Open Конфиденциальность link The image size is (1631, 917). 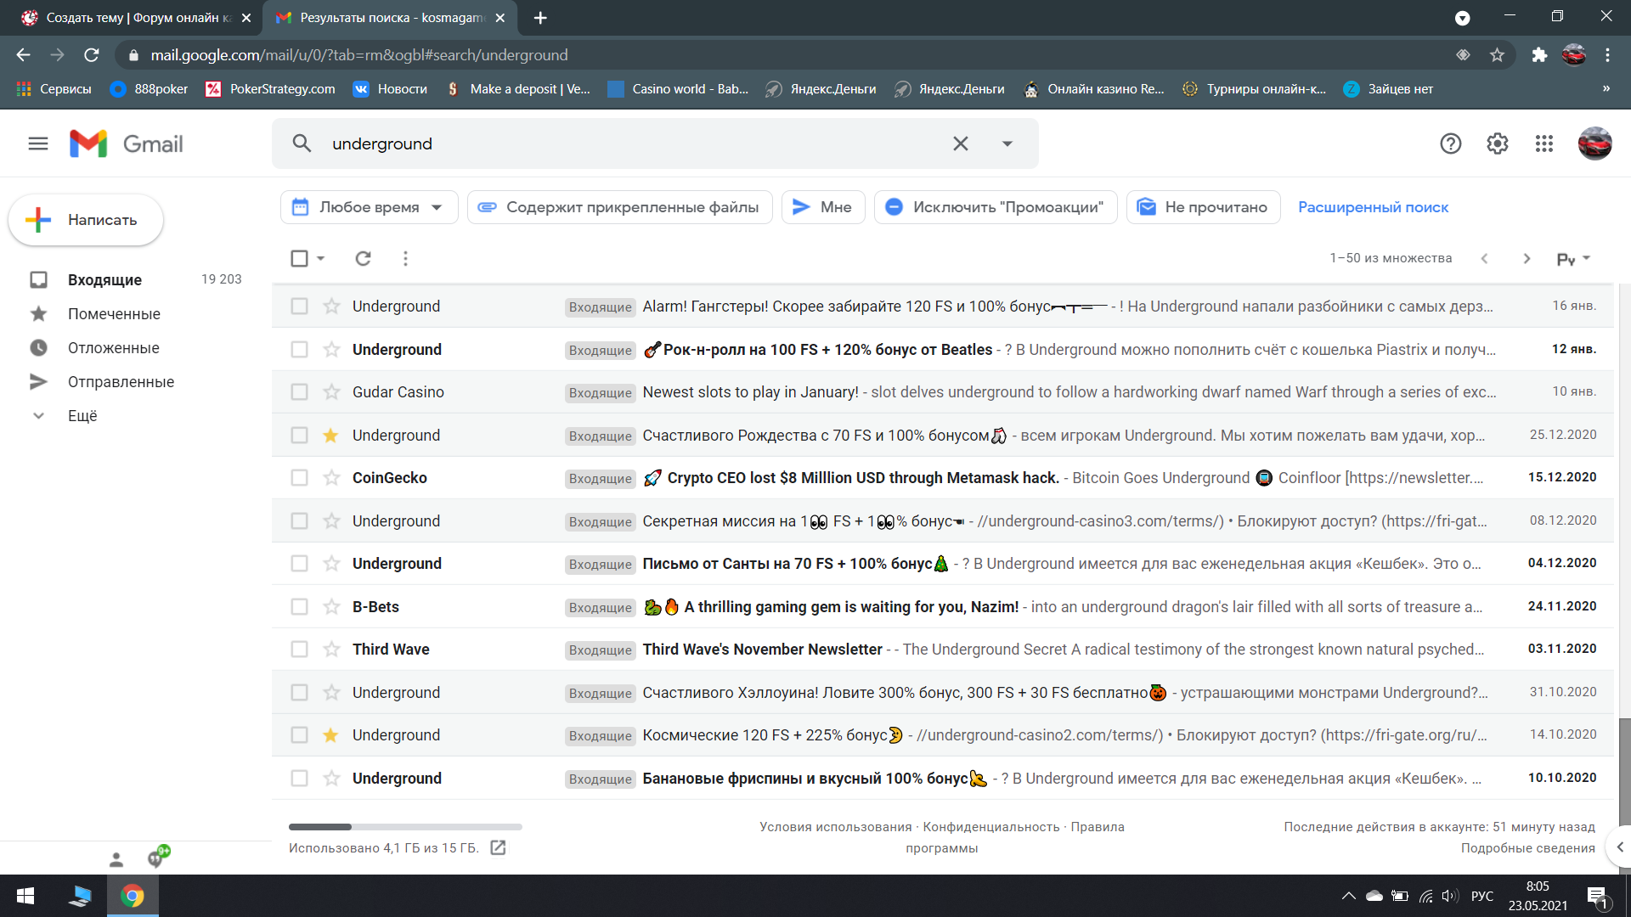coord(991,826)
